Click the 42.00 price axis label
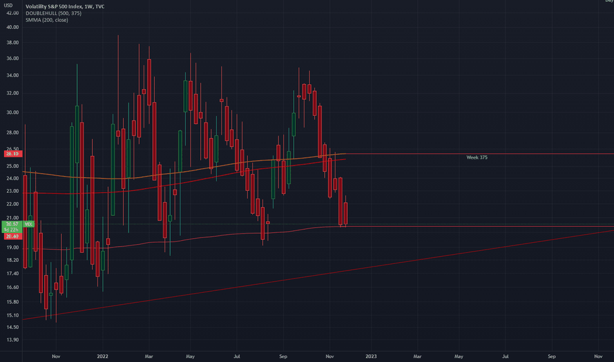The width and height of the screenshot is (614, 362). 13,13
